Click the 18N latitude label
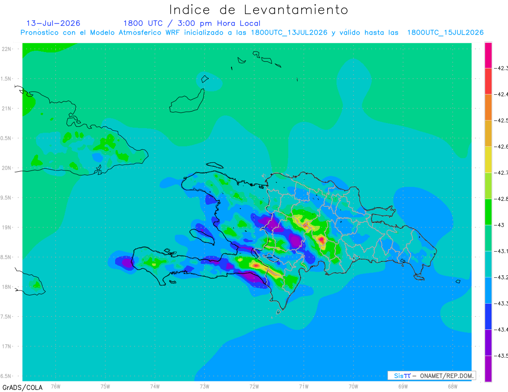This screenshot has height=392, width=508. (x=7, y=287)
